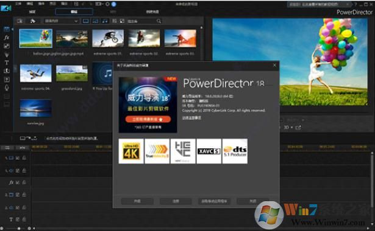375x231 pixels.
Task: Select the extreme sports 04 skydiver thumbnail
Action: click(35, 73)
